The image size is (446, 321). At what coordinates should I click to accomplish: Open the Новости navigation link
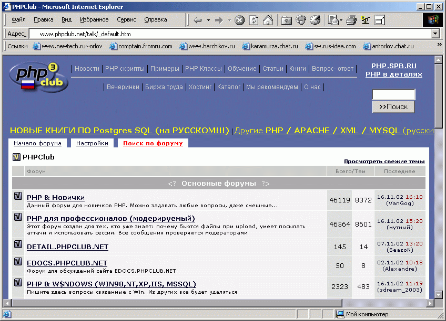tap(87, 69)
